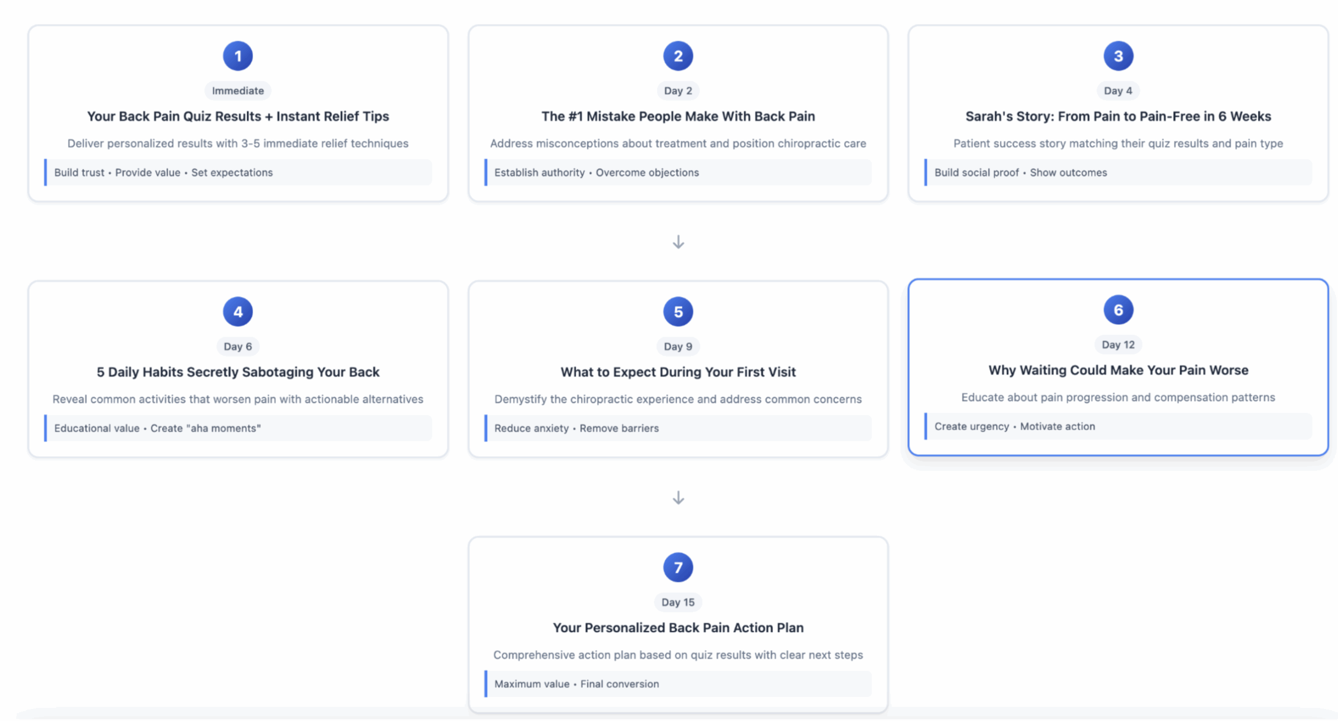The width and height of the screenshot is (1338, 721).
Task: Click the Day 2 timing pill
Action: tap(678, 91)
